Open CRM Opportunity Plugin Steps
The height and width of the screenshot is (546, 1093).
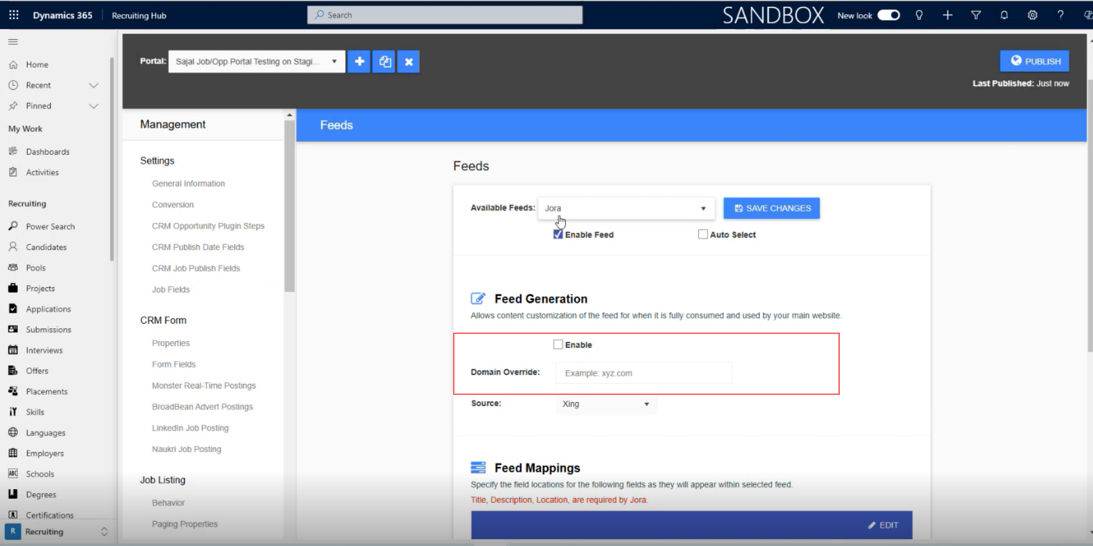(x=208, y=226)
